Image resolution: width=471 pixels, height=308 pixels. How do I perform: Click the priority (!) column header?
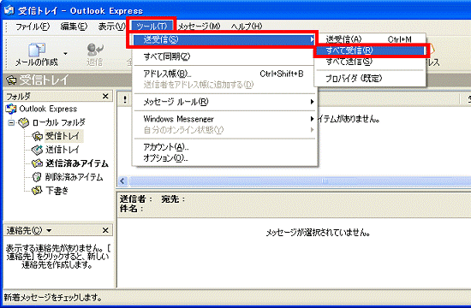tap(125, 99)
